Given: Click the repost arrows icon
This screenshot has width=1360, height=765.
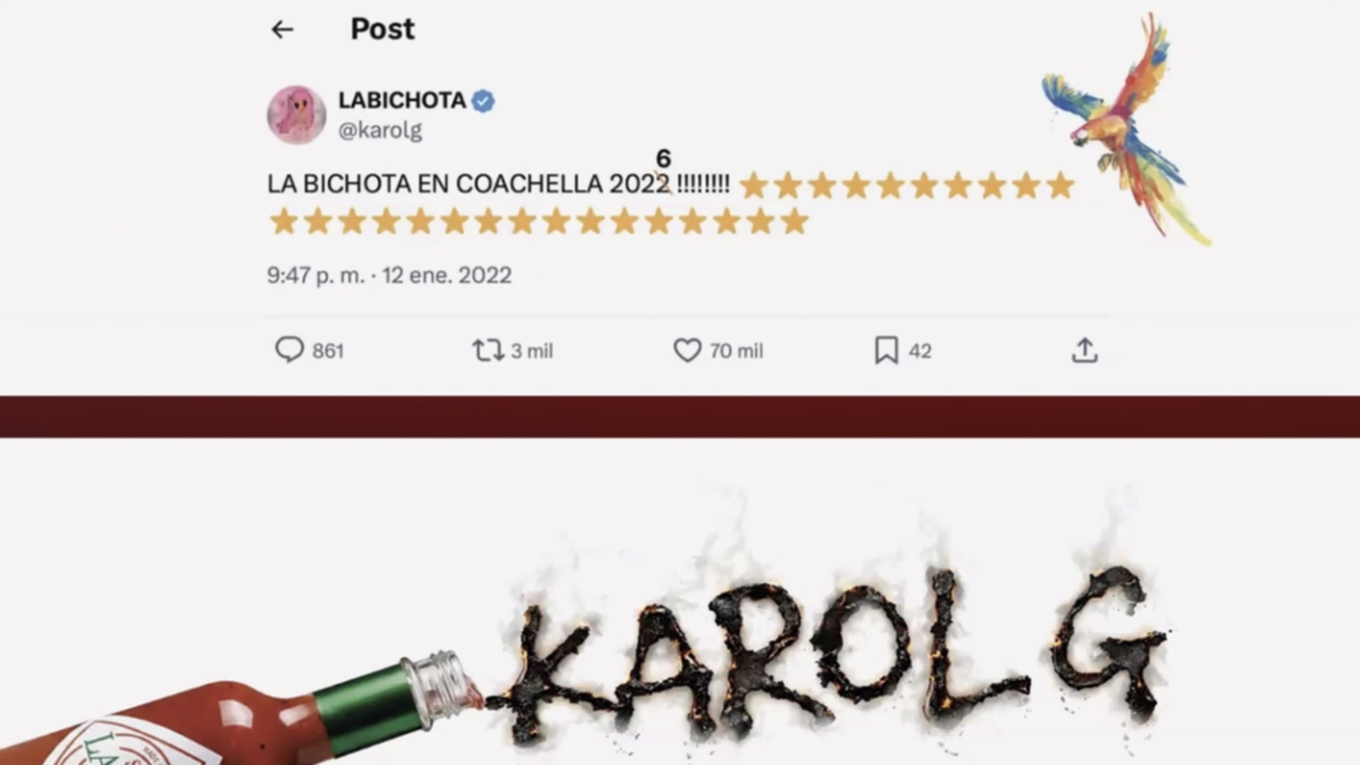Looking at the screenshot, I should [488, 350].
